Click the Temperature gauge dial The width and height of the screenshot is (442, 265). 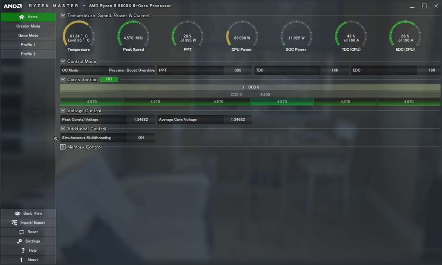(x=79, y=34)
